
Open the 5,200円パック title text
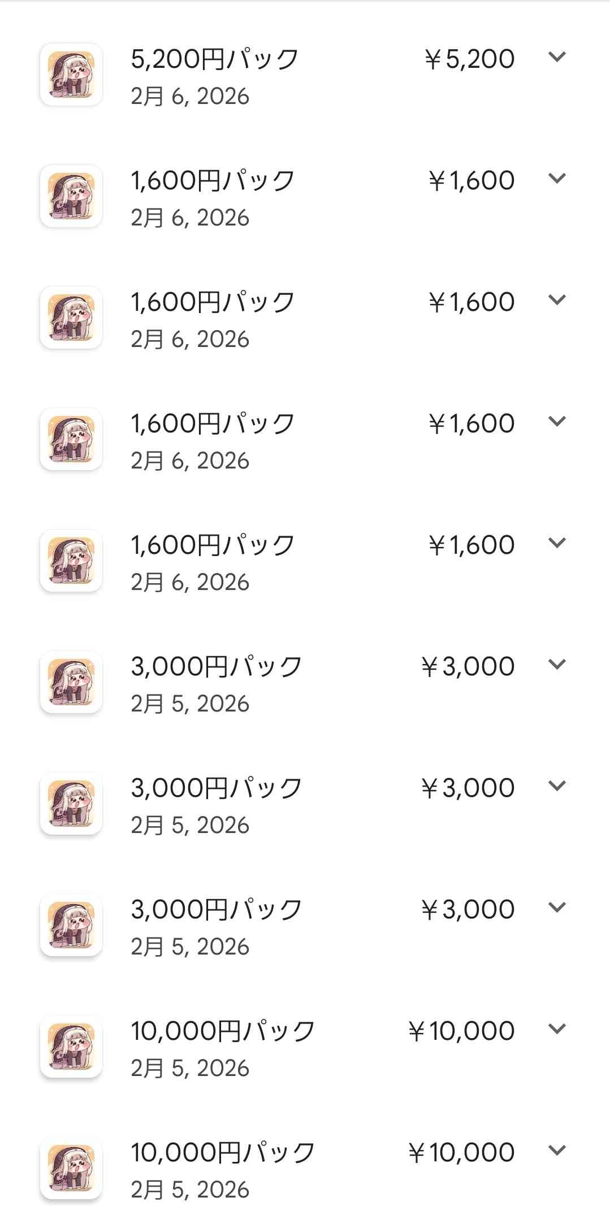(214, 59)
